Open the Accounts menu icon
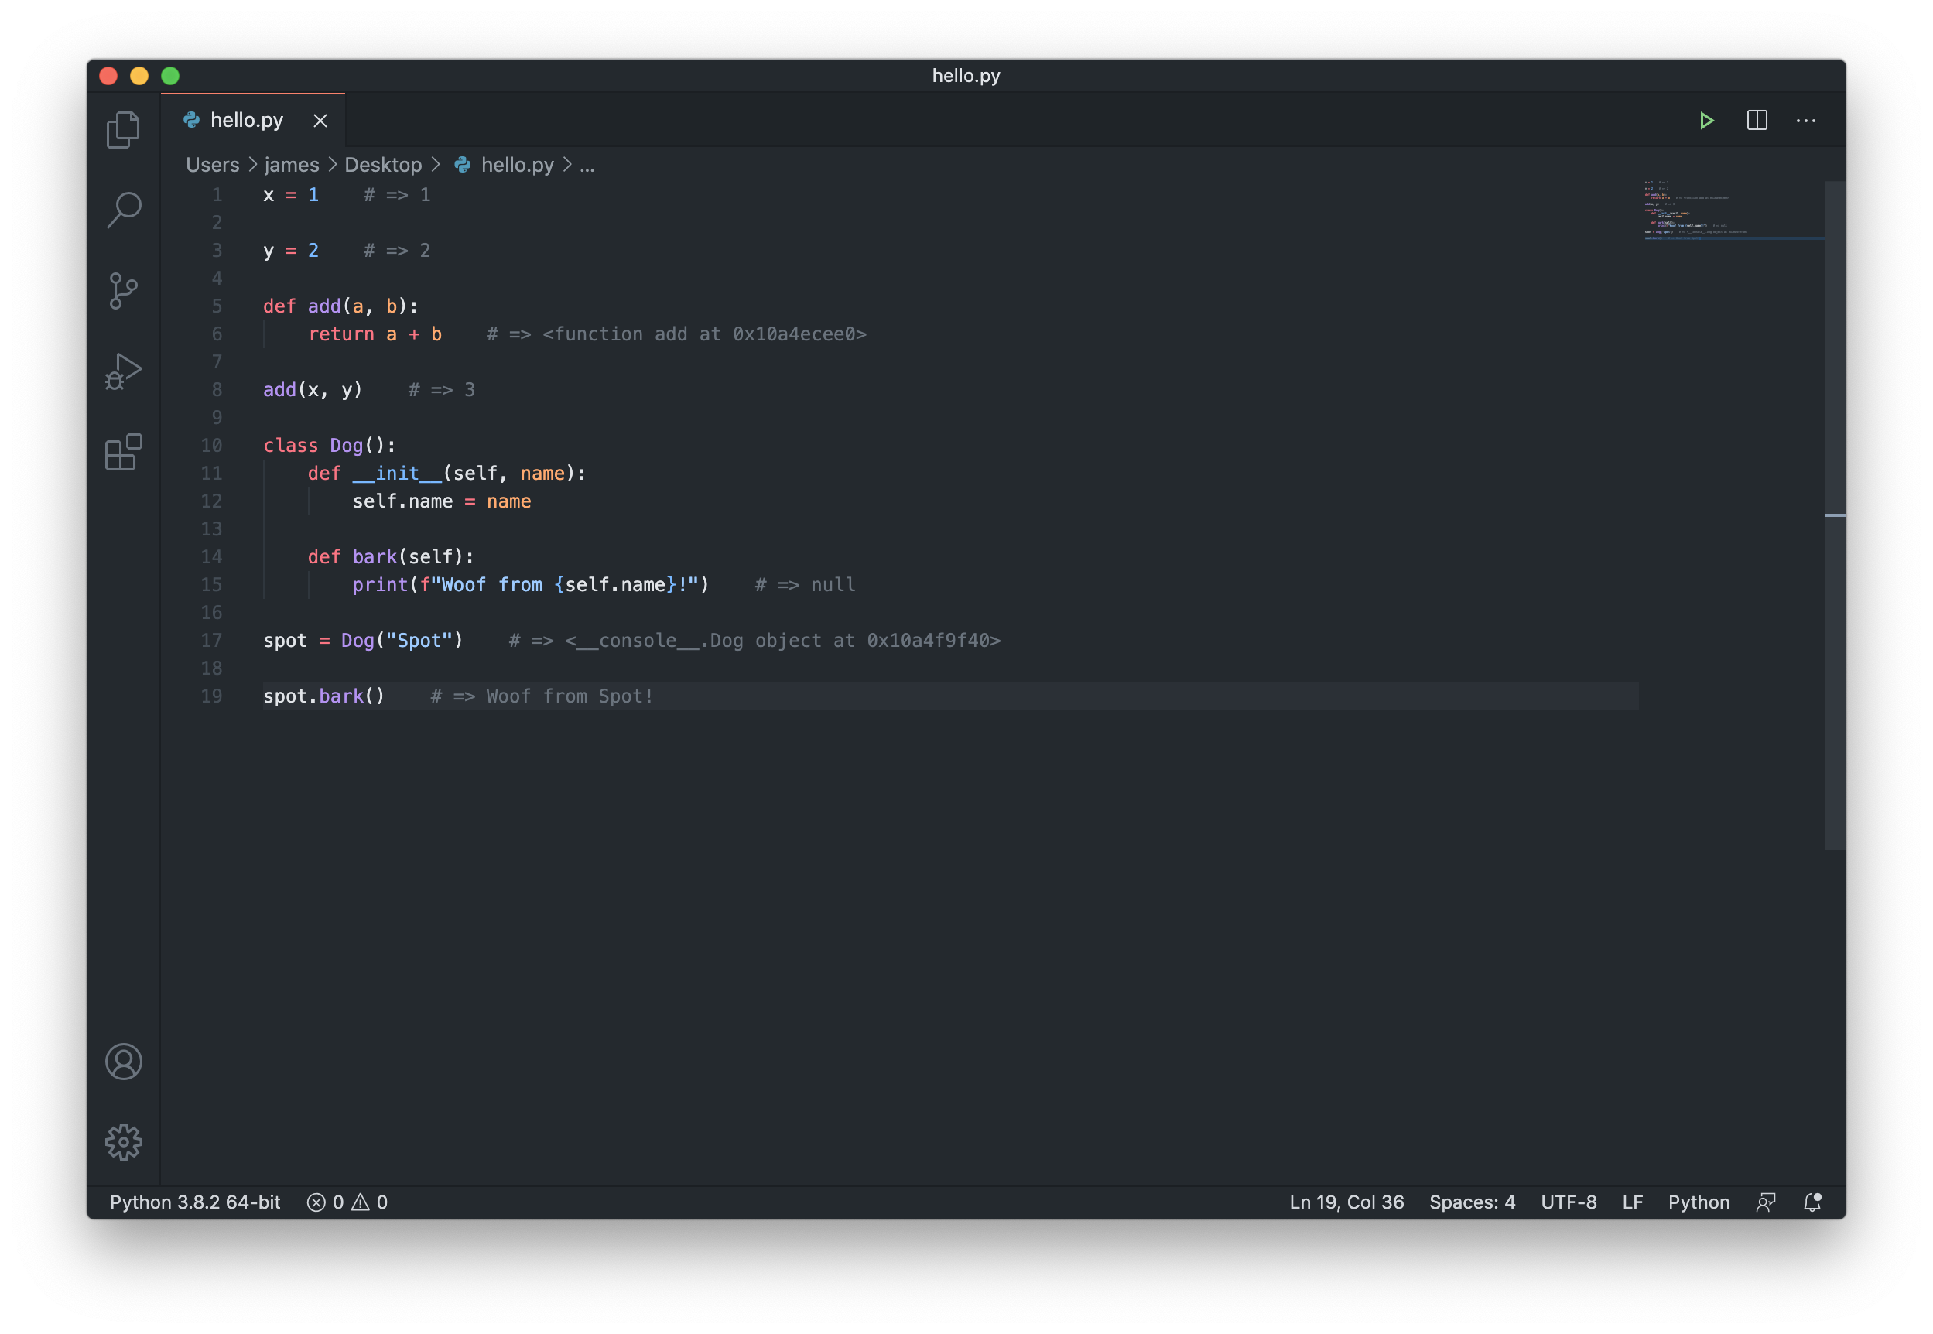The image size is (1933, 1334). 124,1062
